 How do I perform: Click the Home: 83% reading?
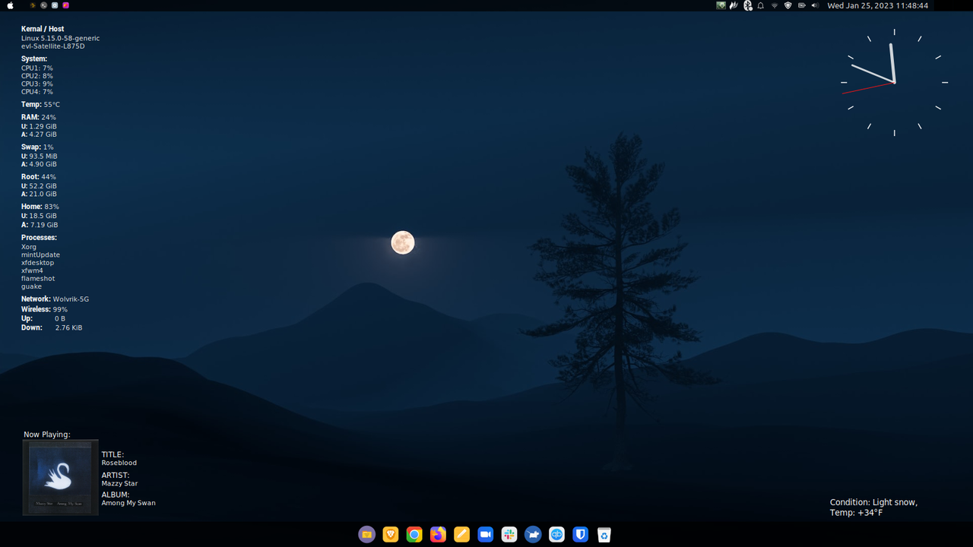40,206
